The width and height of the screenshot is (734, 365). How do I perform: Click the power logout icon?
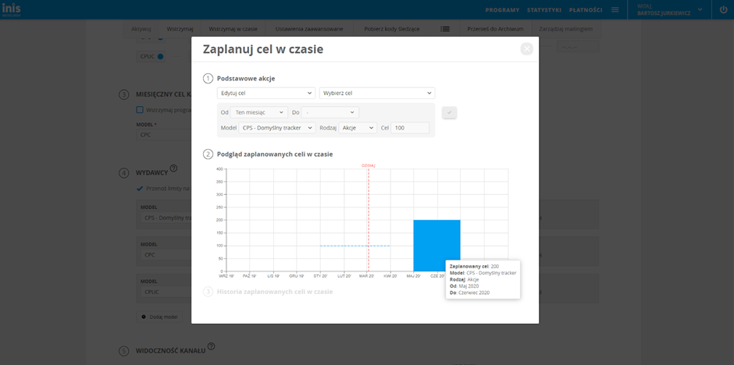722,9
